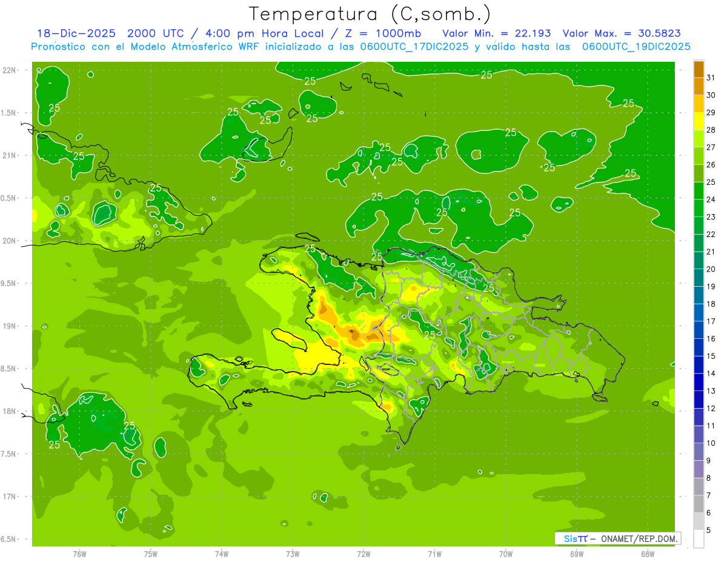Image resolution: width=727 pixels, height=562 pixels.
Task: Click the '28' colorbar value label
Action: [x=711, y=130]
